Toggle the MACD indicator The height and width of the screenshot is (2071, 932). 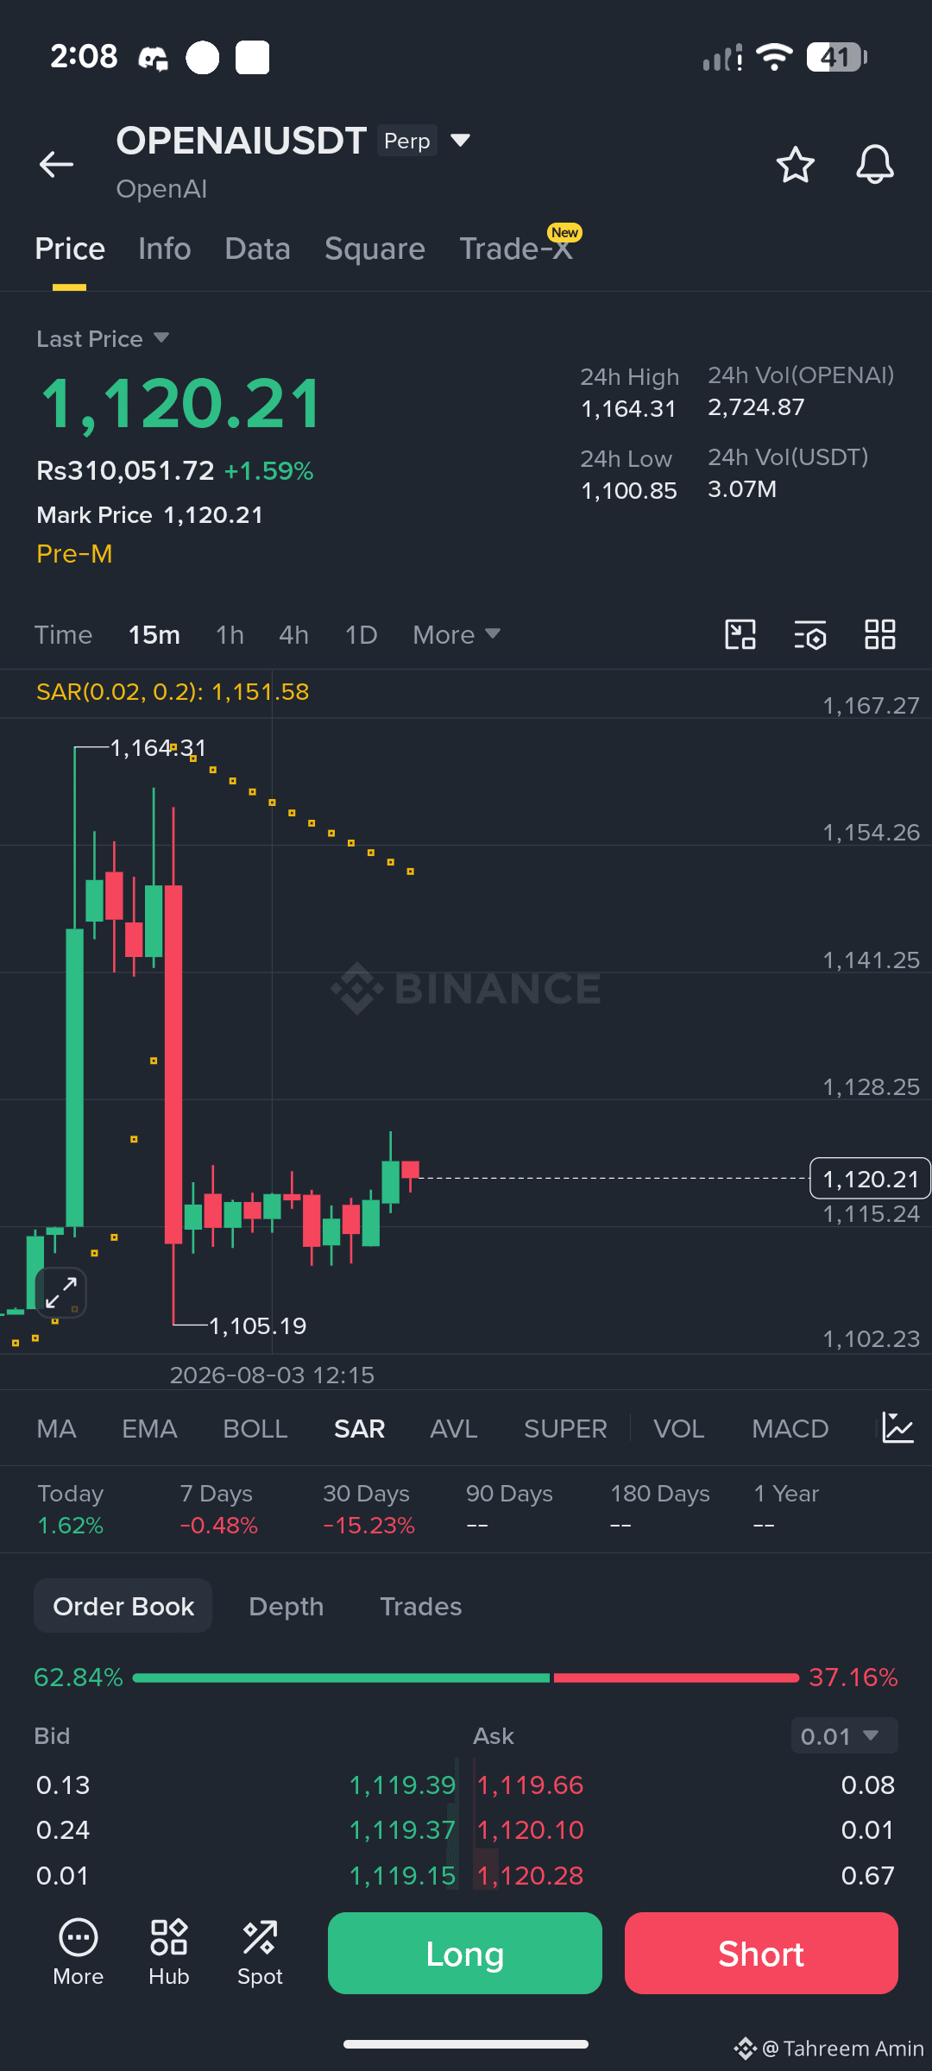[x=790, y=1429]
